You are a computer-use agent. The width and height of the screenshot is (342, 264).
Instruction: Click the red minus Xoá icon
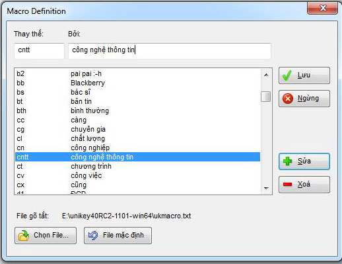[x=287, y=184]
